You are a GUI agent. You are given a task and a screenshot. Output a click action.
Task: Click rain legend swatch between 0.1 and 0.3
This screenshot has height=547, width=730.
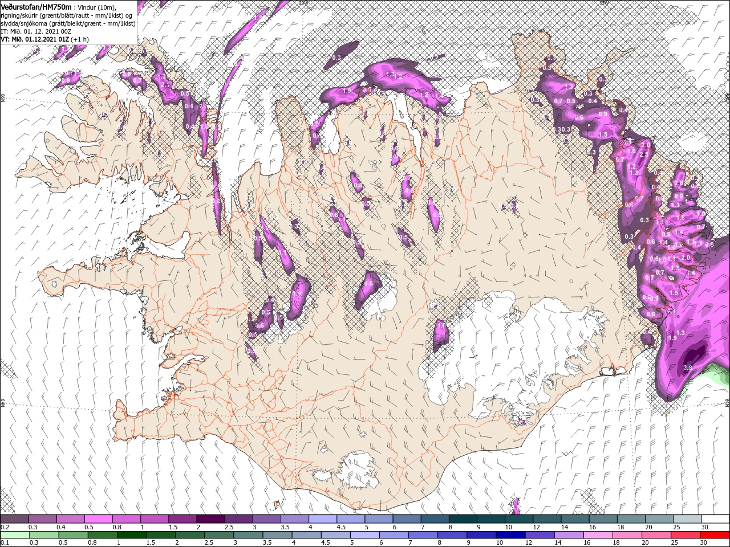point(15,534)
